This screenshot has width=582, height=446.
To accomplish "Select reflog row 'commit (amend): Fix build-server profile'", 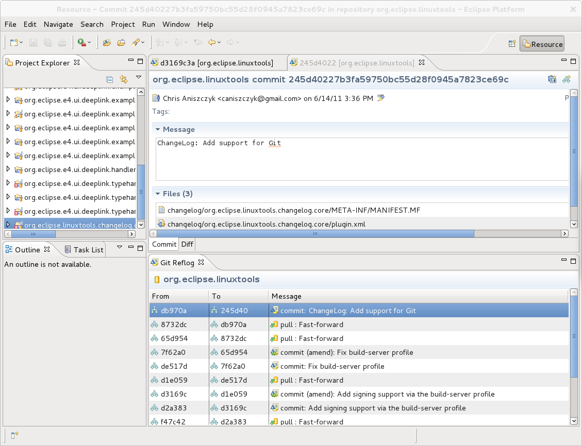I will 359,352.
